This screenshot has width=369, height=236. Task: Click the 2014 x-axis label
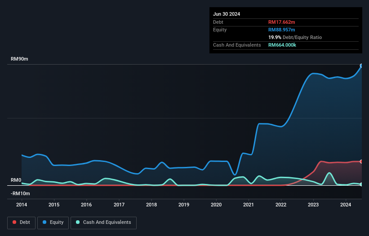click(x=22, y=205)
